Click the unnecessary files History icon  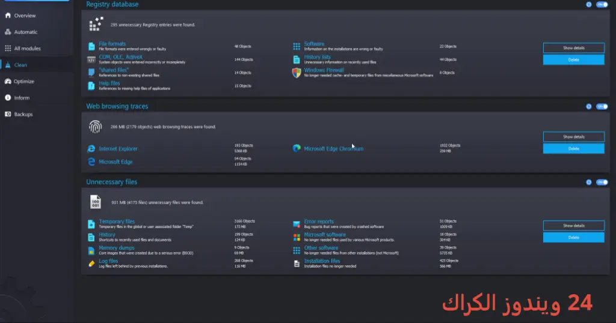pos(91,237)
